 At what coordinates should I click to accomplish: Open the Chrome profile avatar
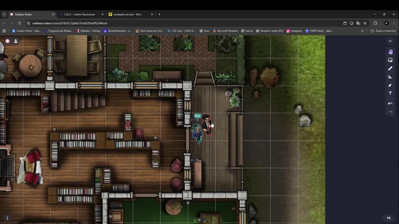(x=386, y=23)
